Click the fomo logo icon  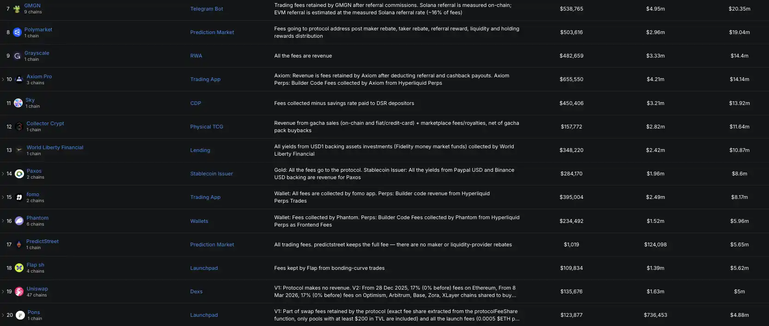coord(19,197)
